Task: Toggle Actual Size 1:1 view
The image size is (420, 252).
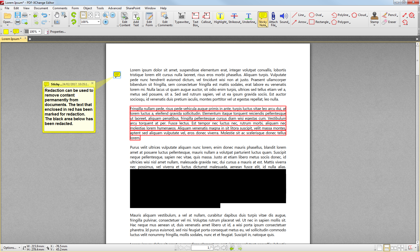Action: [x=83, y=15]
